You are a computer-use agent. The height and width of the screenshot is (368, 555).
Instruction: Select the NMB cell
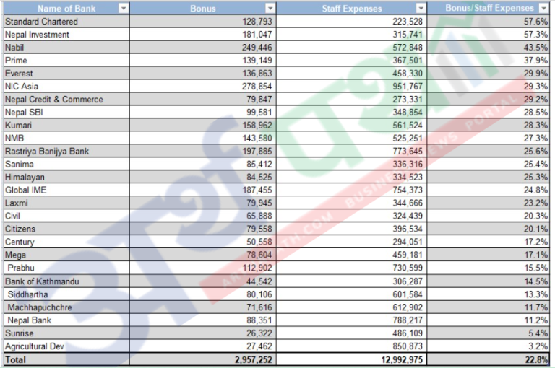coord(66,139)
